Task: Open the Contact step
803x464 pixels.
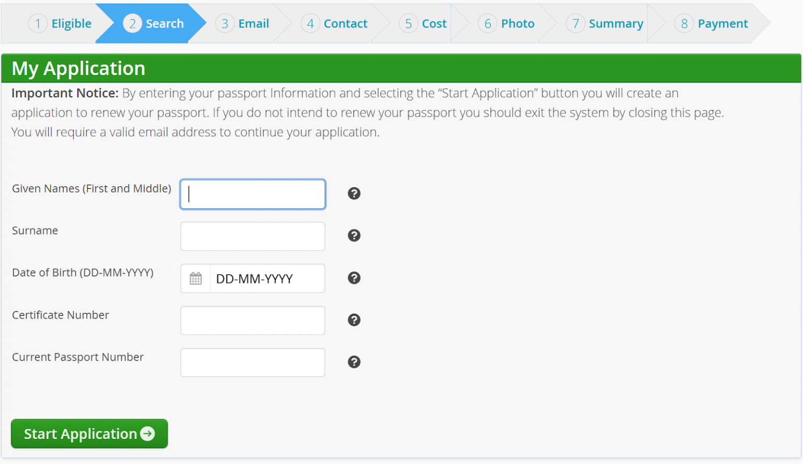Action: (x=335, y=23)
